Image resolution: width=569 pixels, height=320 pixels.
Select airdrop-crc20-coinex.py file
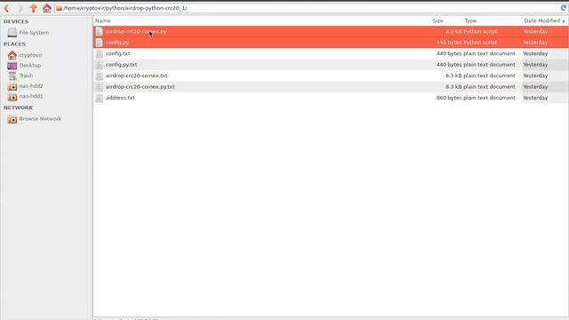(331, 32)
